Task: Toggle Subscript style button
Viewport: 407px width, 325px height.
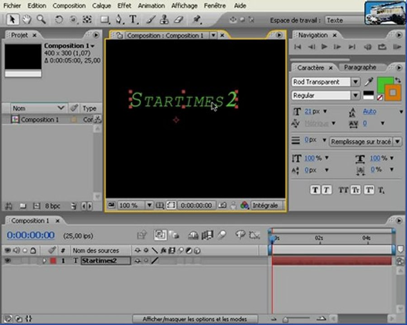Action: click(x=381, y=190)
